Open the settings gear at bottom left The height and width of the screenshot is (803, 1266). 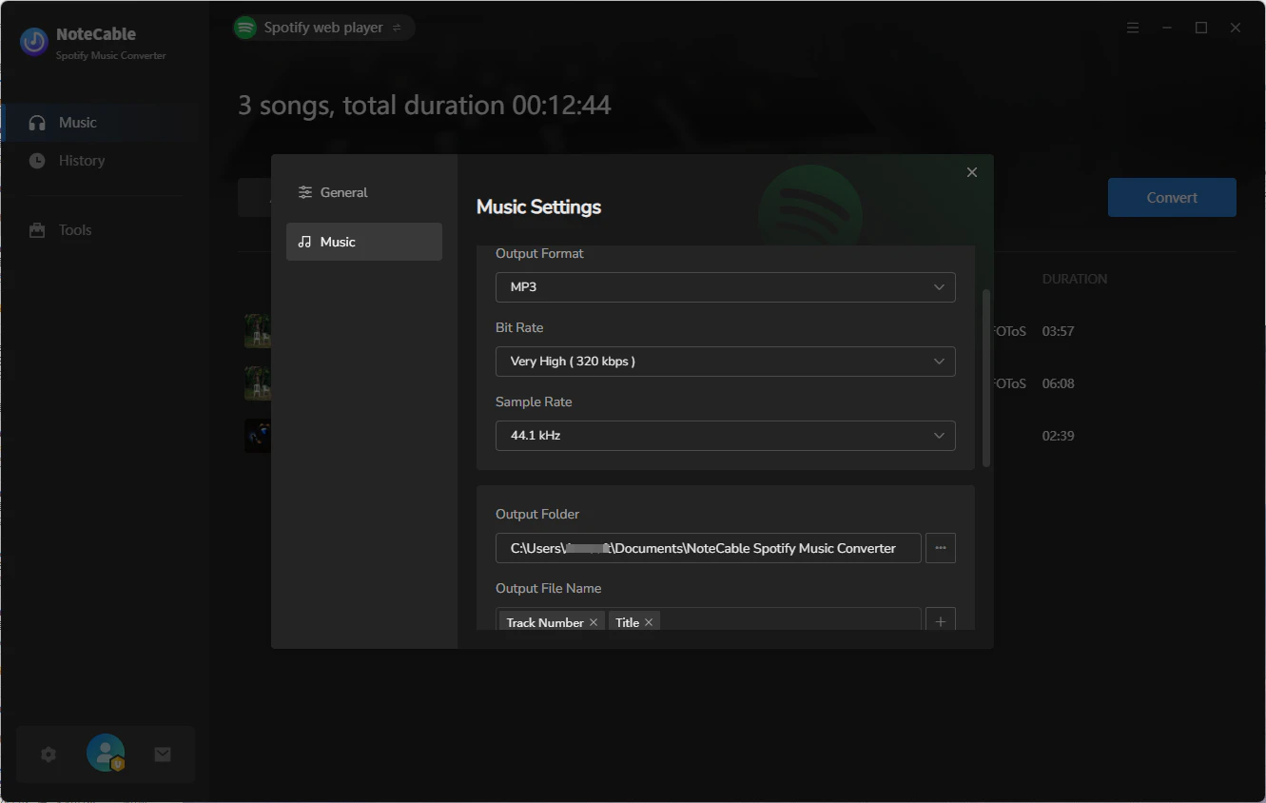point(49,754)
